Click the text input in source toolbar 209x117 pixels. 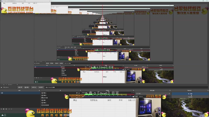(126, 87)
